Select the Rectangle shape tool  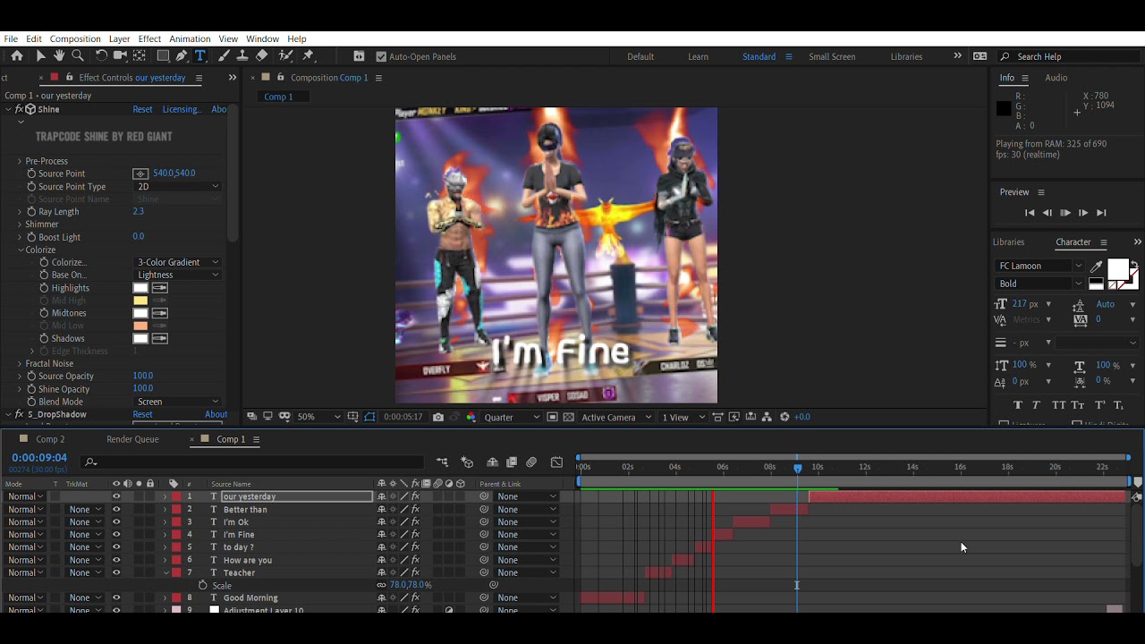(163, 56)
